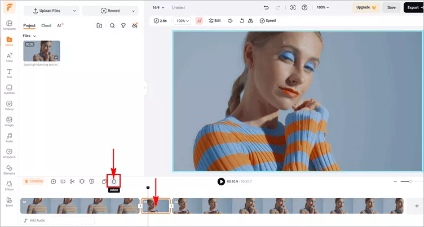This screenshot has height=227, width=424.
Task: Expand the Record dropdown arrow
Action: pyautogui.click(x=133, y=11)
